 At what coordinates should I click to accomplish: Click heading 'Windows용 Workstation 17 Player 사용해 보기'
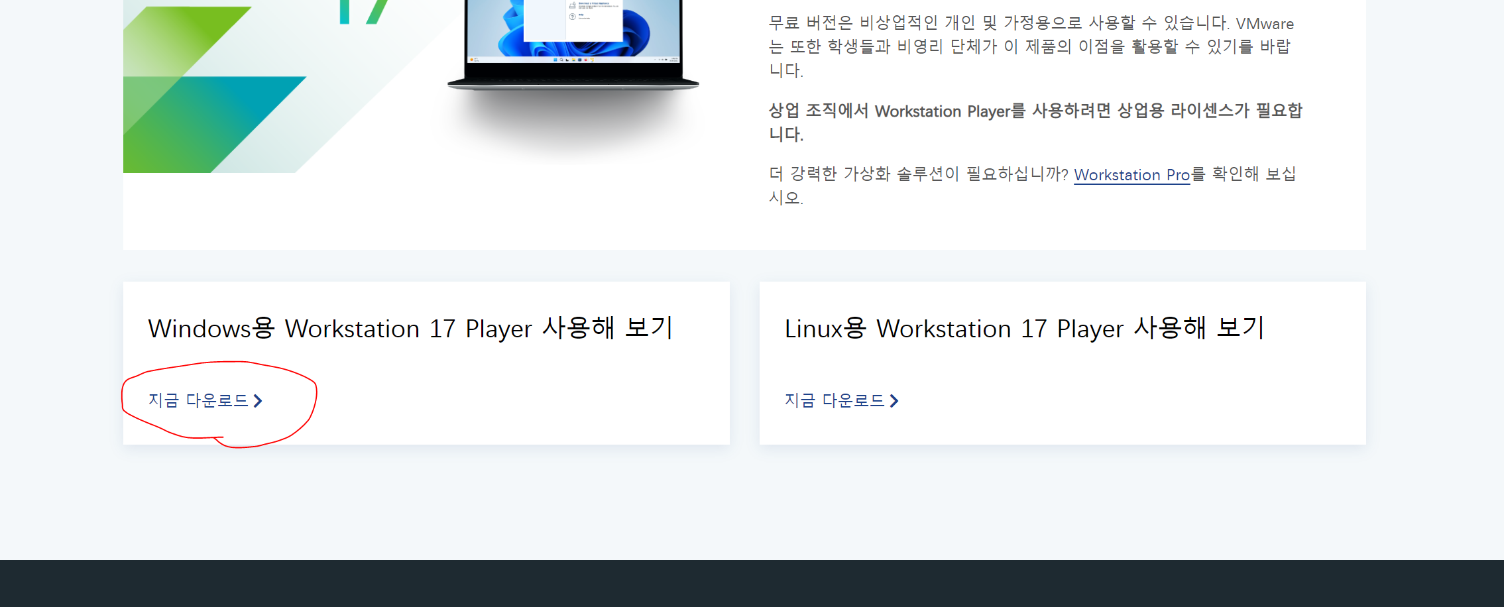410,329
